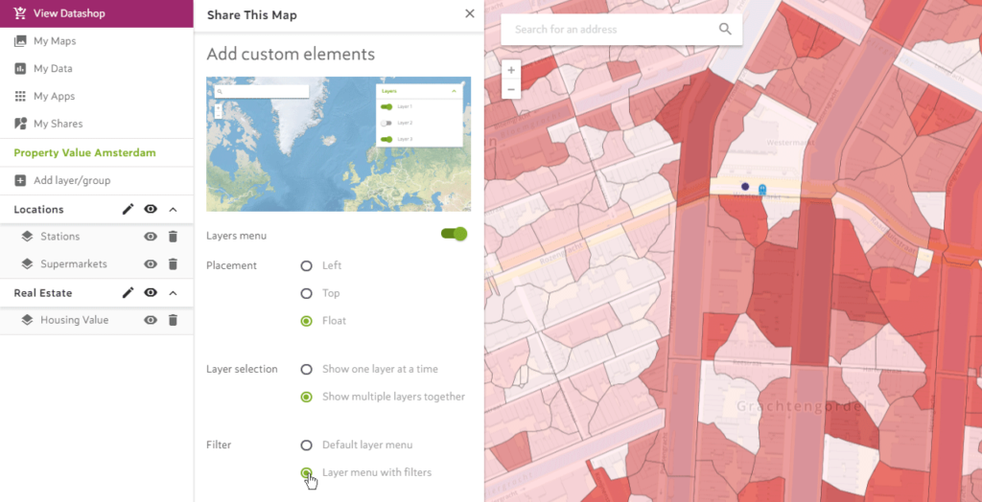Click the Stations layer stack icon
This screenshot has height=502, width=982.
27,237
